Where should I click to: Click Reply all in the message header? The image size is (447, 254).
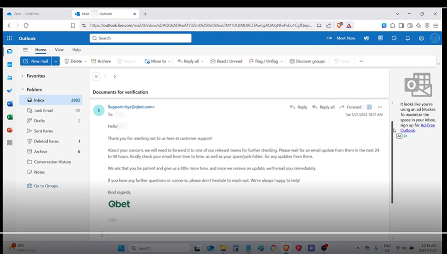pyautogui.click(x=323, y=107)
